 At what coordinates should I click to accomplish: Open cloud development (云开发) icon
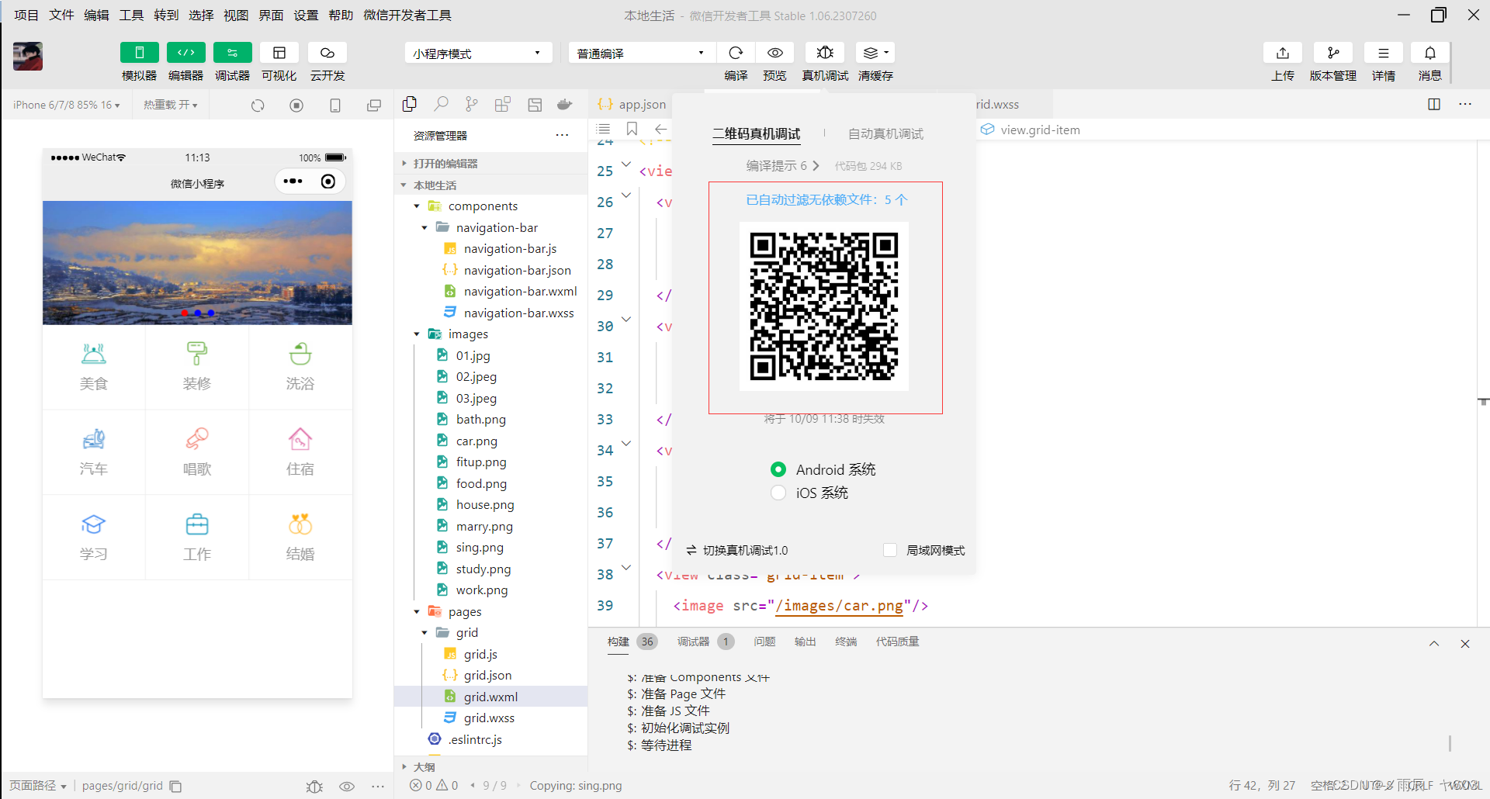point(327,53)
